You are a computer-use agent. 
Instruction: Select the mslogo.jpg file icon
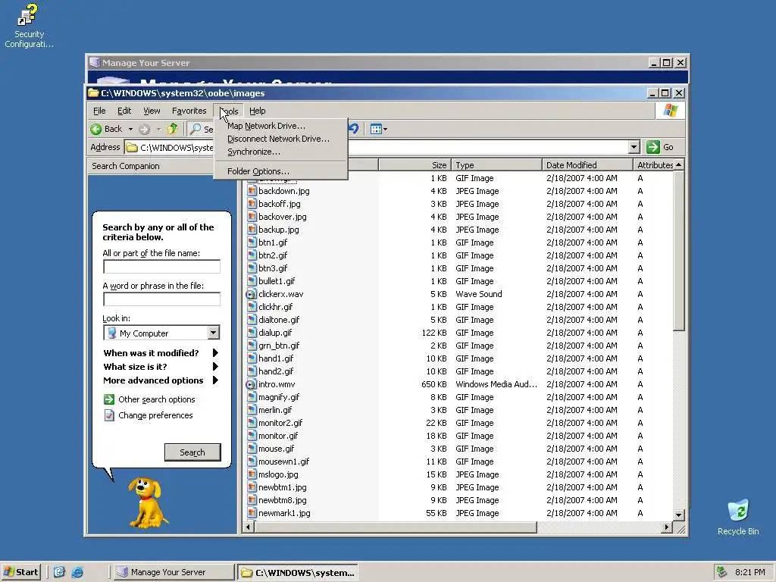pyautogui.click(x=252, y=474)
